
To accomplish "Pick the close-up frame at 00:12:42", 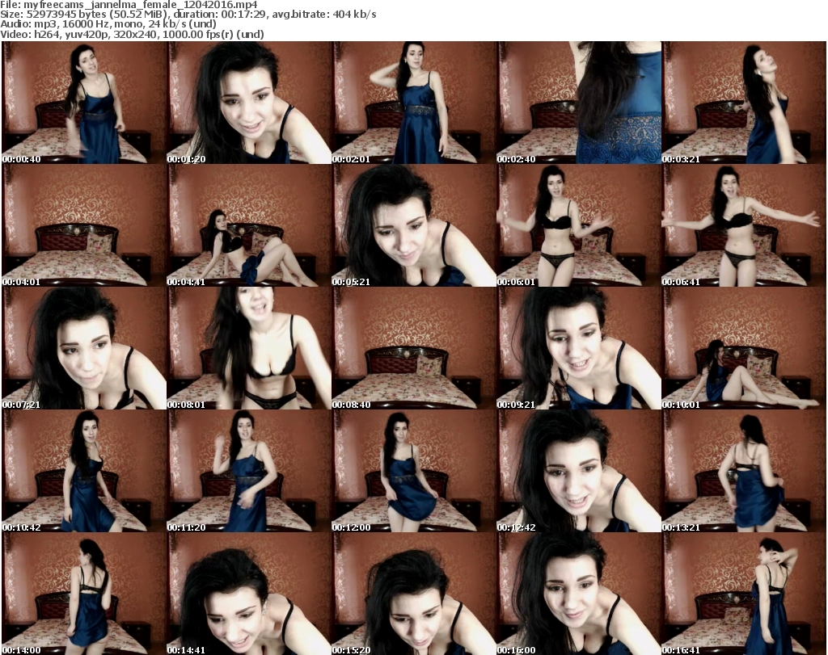I will tap(579, 471).
